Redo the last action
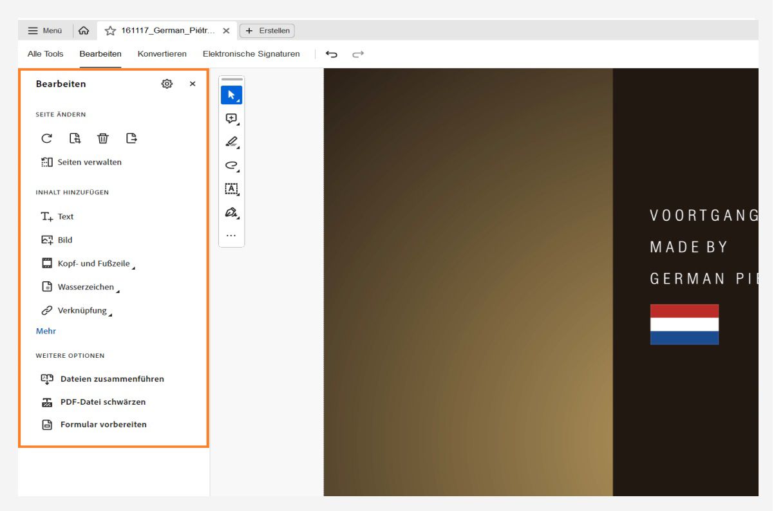774x511 pixels. pyautogui.click(x=358, y=54)
